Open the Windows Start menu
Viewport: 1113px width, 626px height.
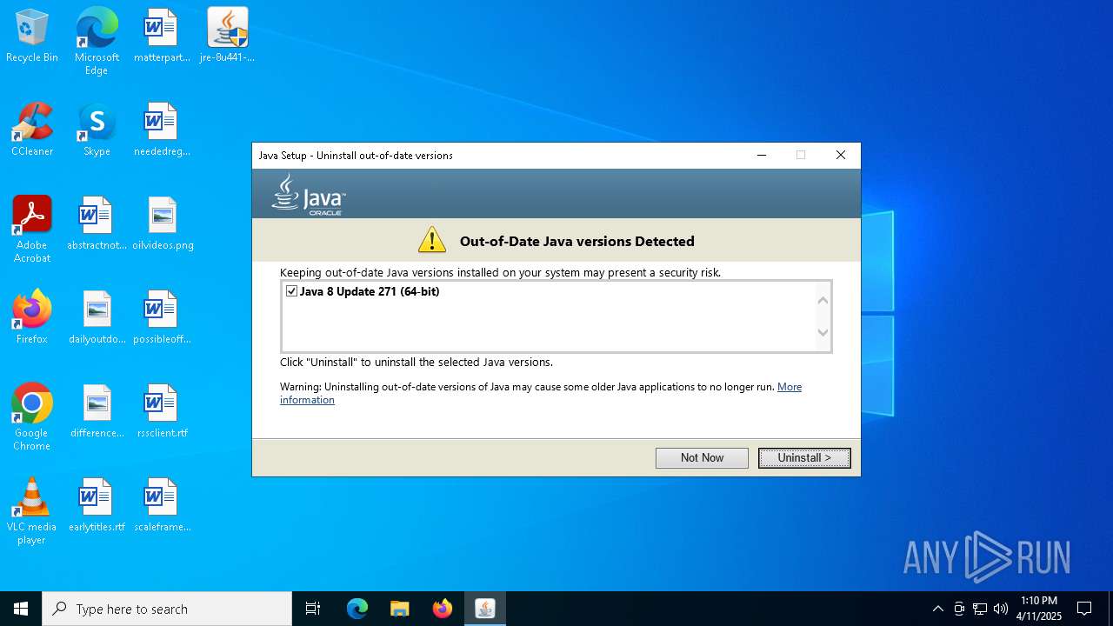pyautogui.click(x=21, y=609)
